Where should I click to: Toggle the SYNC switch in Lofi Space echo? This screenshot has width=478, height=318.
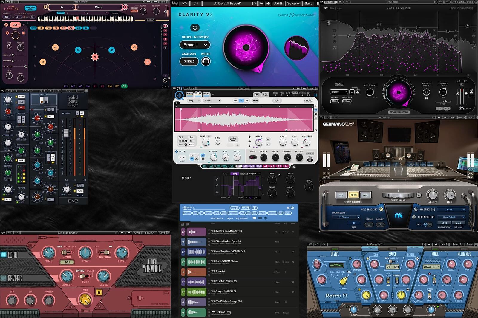pyautogui.click(x=67, y=252)
